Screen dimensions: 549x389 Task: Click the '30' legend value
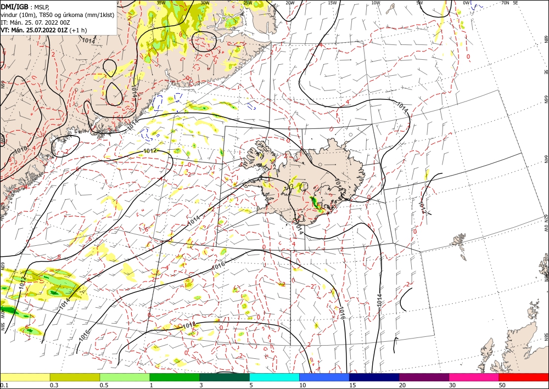click(x=453, y=385)
